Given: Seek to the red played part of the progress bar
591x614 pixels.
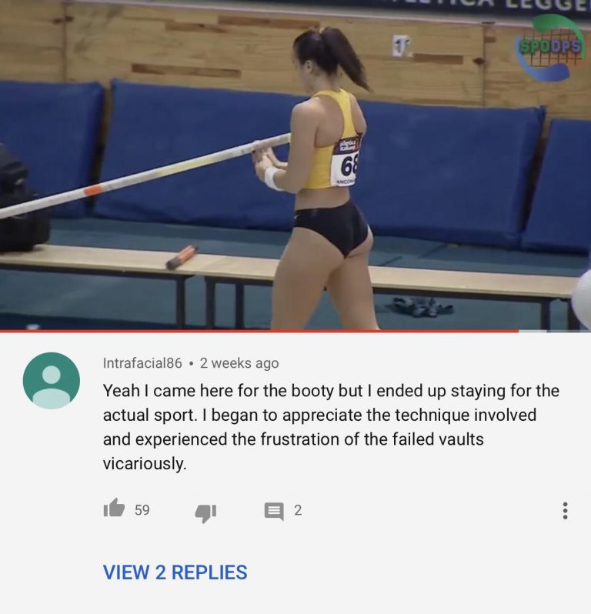Looking at the screenshot, I should pyautogui.click(x=259, y=332).
